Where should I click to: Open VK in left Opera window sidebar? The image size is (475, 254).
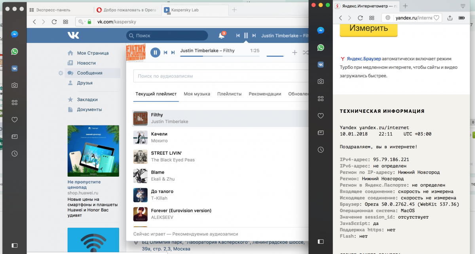pos(14,68)
